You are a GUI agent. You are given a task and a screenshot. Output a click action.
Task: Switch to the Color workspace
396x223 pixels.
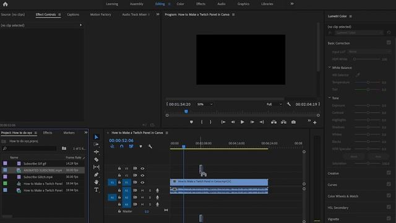pos(180,4)
